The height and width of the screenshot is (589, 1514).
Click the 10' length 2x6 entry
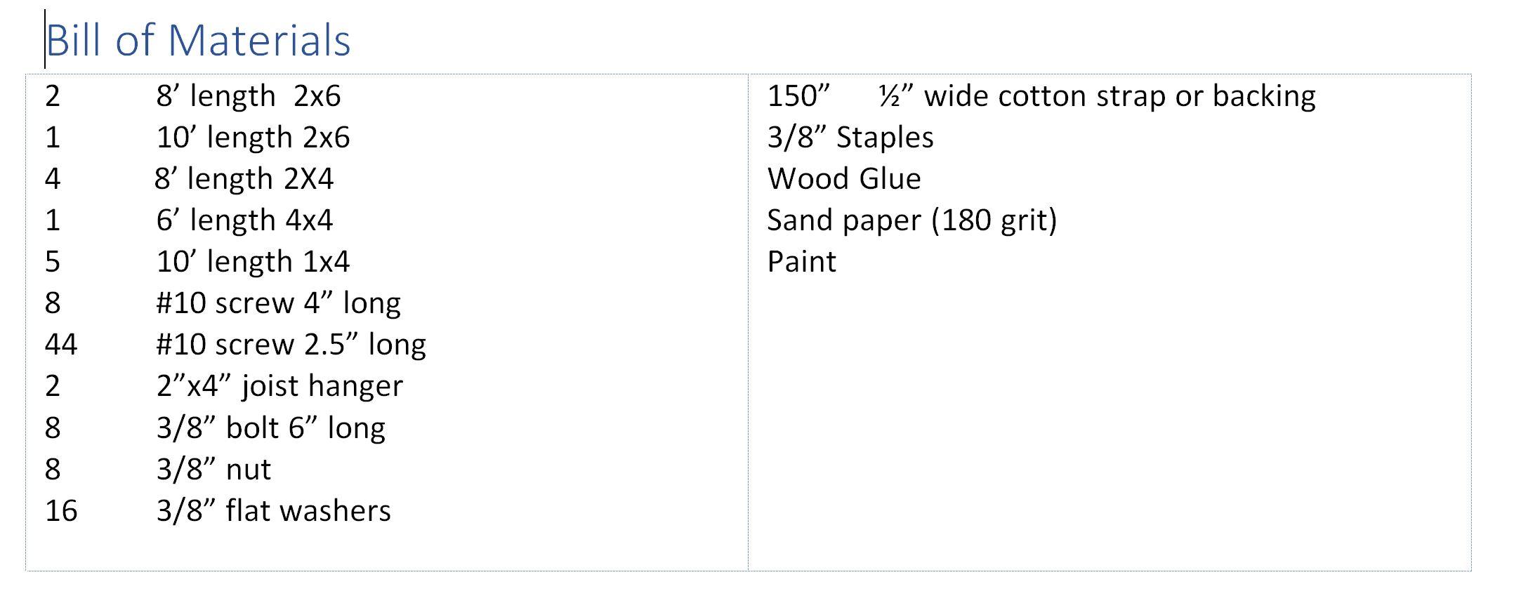(253, 138)
